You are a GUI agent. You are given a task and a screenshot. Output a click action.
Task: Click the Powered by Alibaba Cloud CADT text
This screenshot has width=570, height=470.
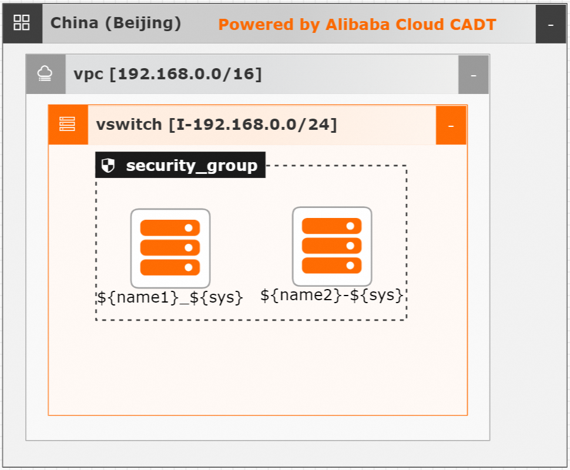pos(357,25)
